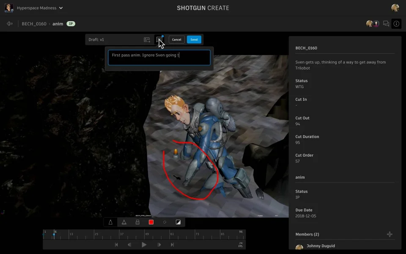Click the dotted circle brush size tool

pos(165,222)
